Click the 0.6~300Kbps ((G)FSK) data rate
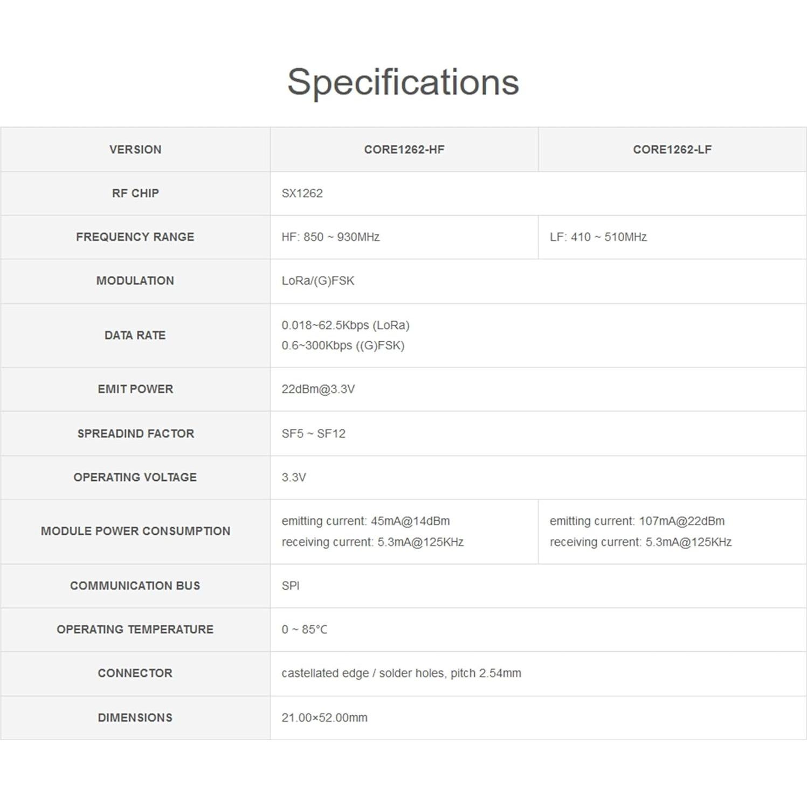Viewport: 807px width, 807px height. coord(343,346)
